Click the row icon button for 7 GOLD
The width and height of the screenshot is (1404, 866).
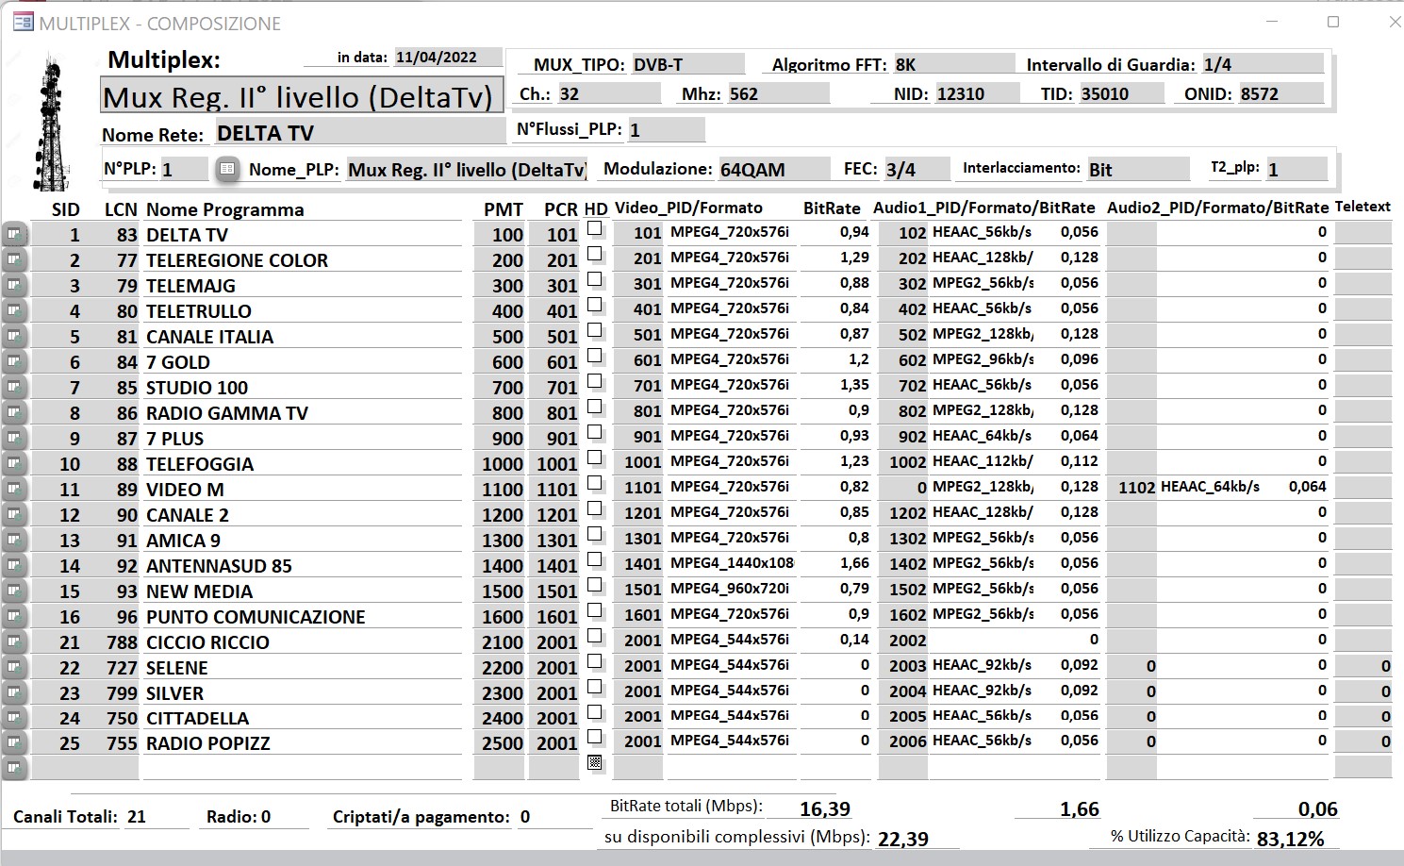[14, 361]
